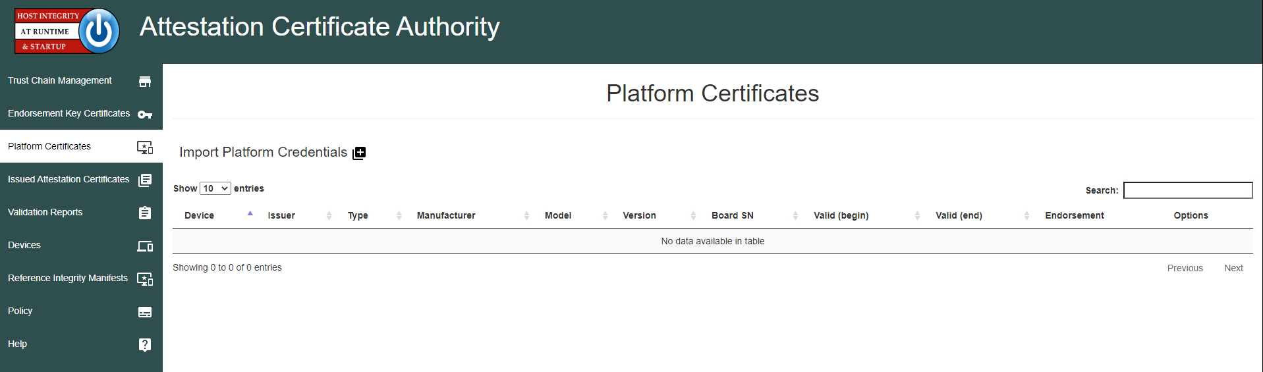Click the Attestation Certificate Authority title
Viewport: 1263px width, 372px height.
pyautogui.click(x=320, y=27)
